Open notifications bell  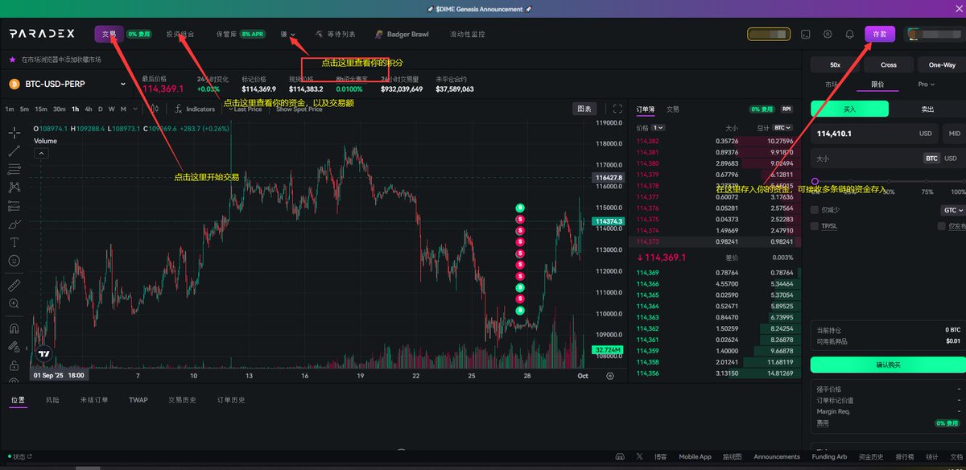tap(849, 35)
